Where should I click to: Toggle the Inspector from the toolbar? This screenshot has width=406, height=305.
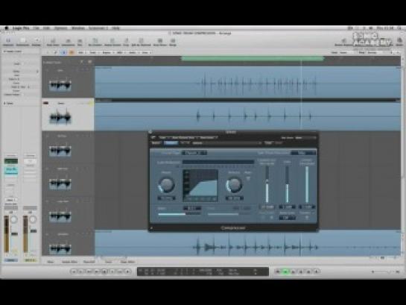coord(8,42)
